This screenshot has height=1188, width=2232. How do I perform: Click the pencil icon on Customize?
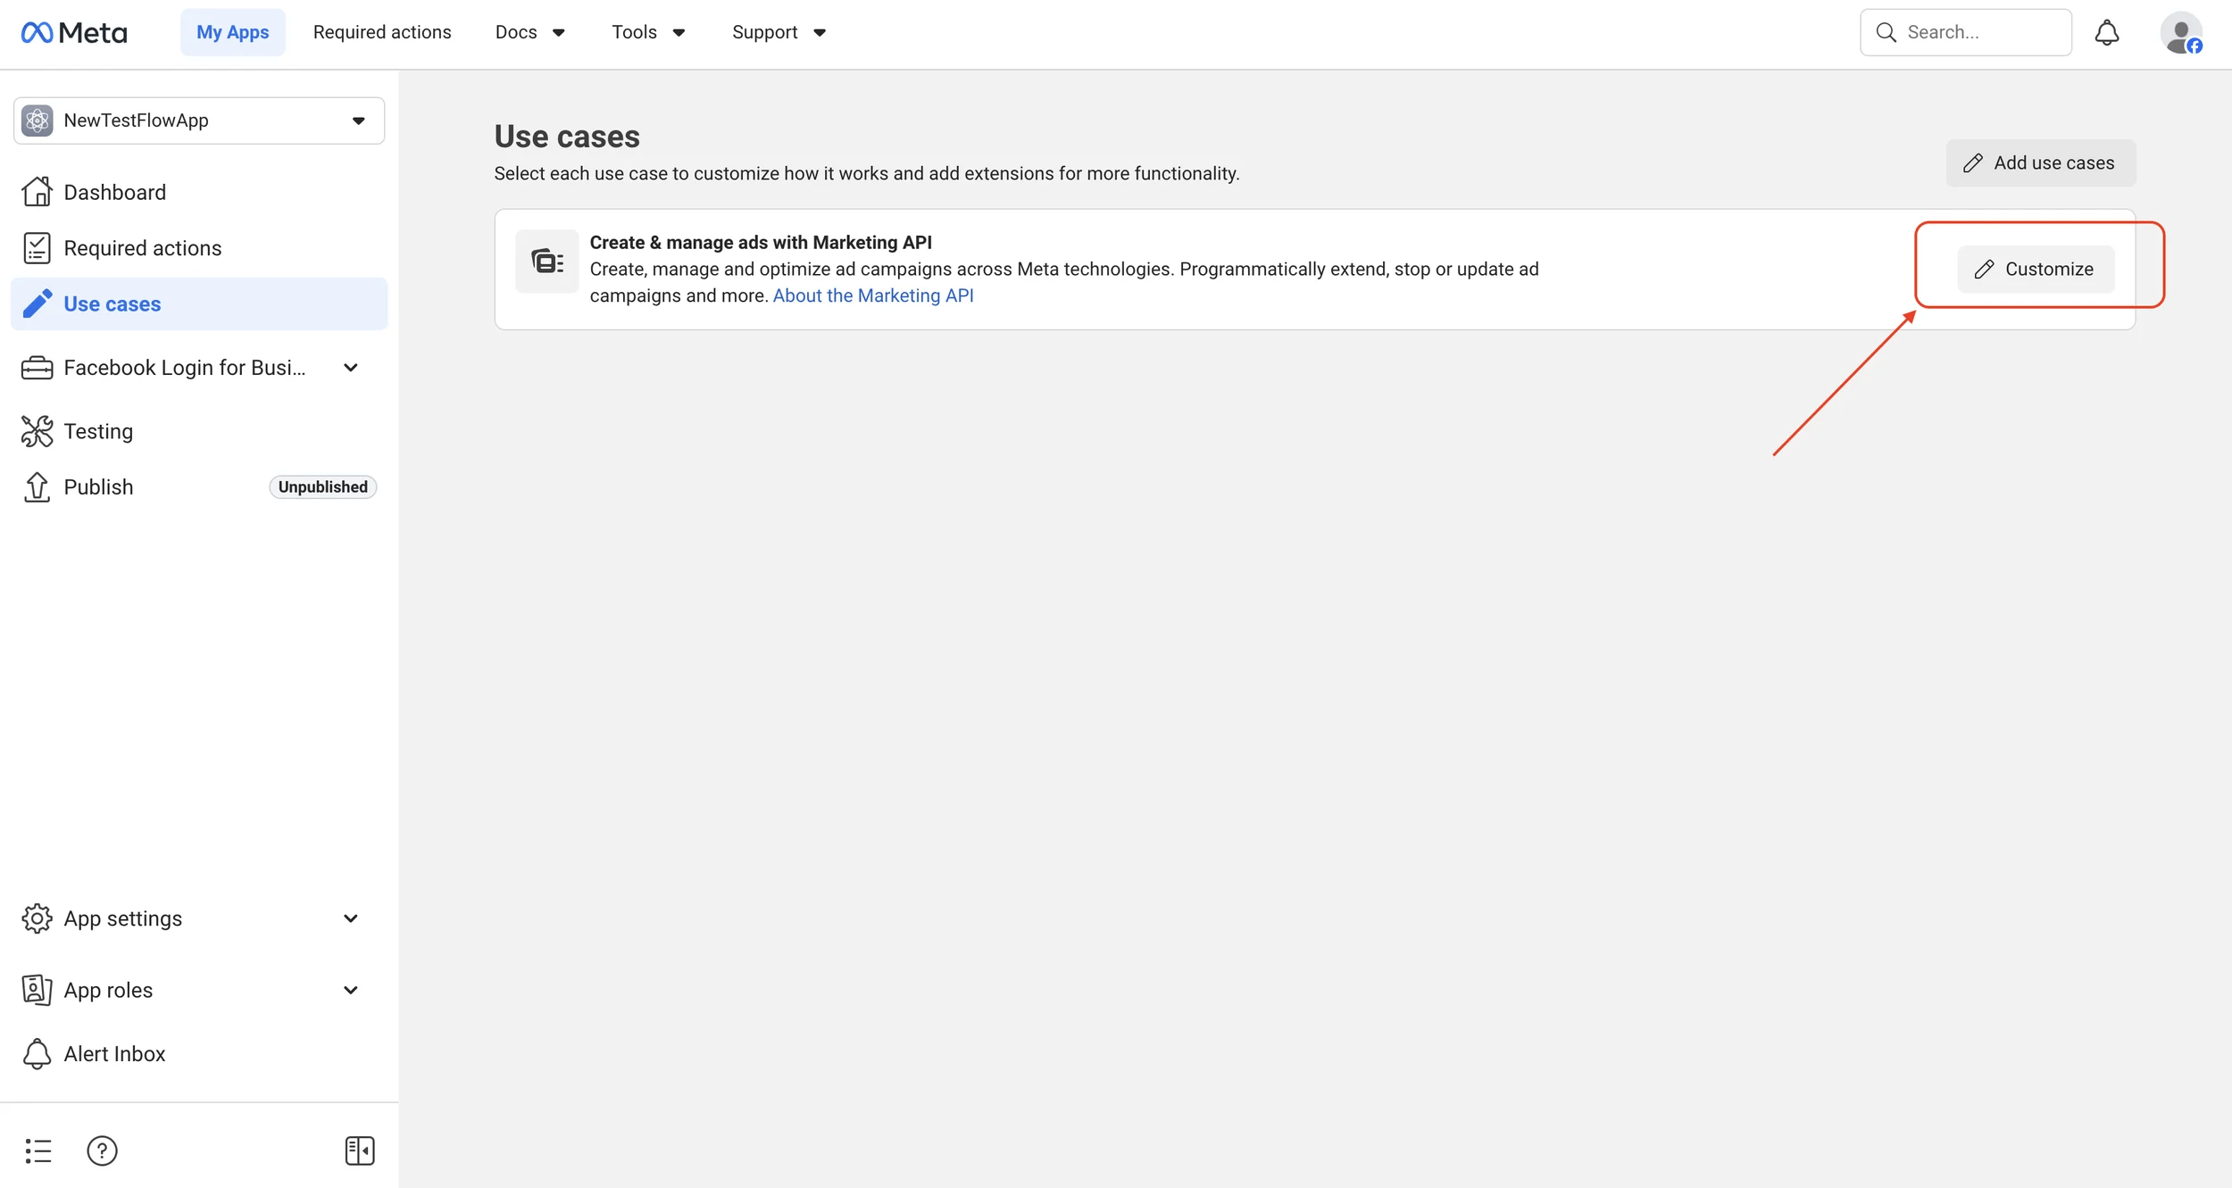pos(1984,270)
